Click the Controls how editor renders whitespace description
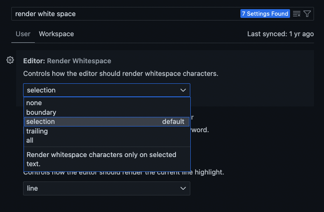The image size is (324, 212). tap(121, 73)
